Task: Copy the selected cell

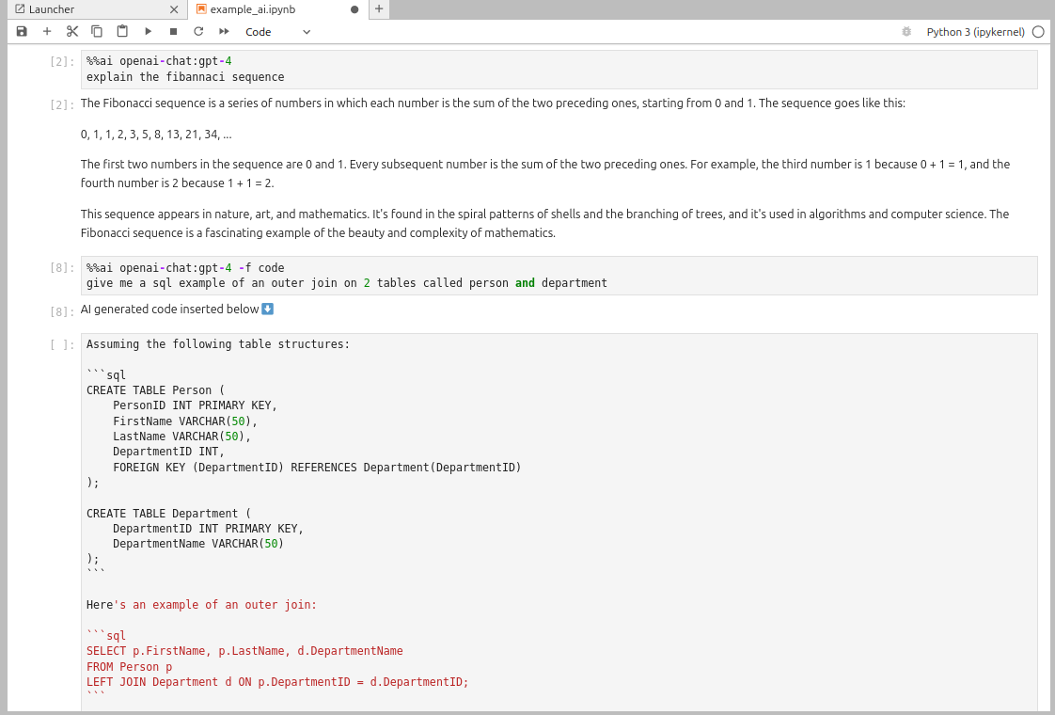Action: [97, 32]
